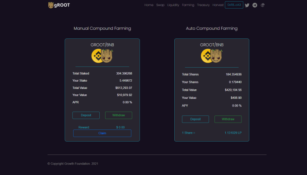Click the '1 Share =' label
This screenshot has width=307, height=175.
[188, 133]
